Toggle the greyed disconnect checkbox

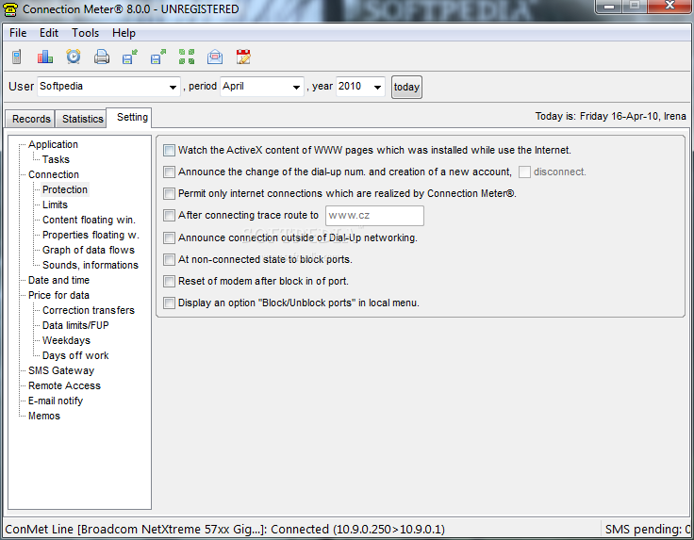524,172
